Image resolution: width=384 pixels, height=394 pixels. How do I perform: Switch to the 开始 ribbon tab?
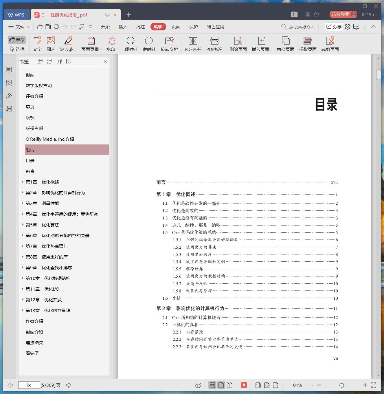pos(105,27)
